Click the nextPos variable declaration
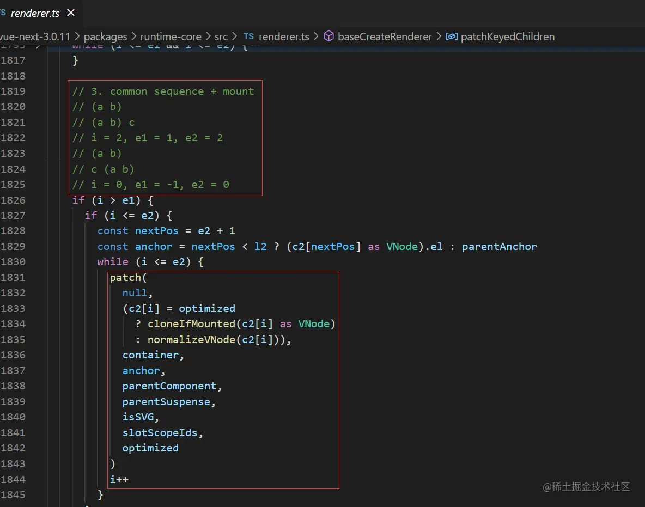The height and width of the screenshot is (507, 645). click(x=157, y=231)
